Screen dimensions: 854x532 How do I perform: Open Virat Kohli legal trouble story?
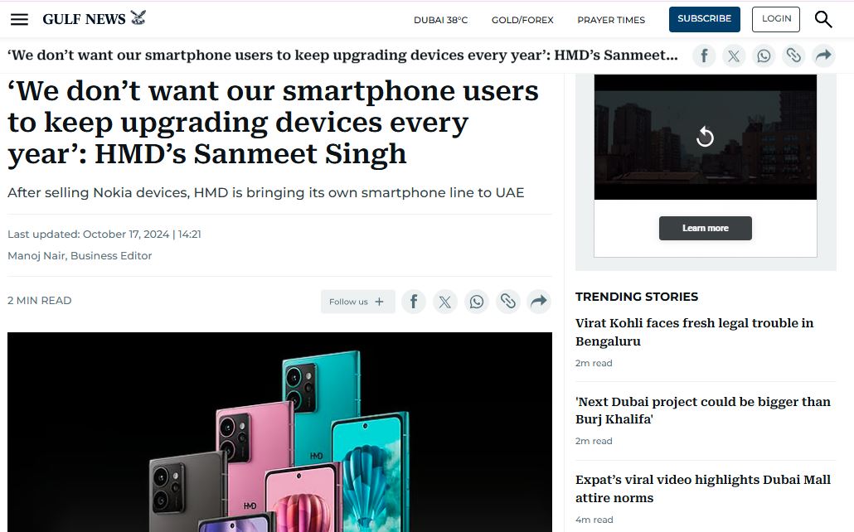click(x=695, y=332)
